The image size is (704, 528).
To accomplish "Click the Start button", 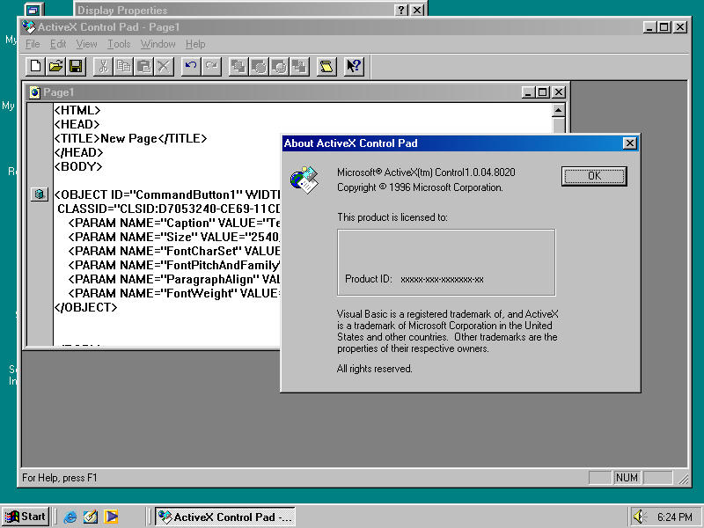I will coord(26,517).
